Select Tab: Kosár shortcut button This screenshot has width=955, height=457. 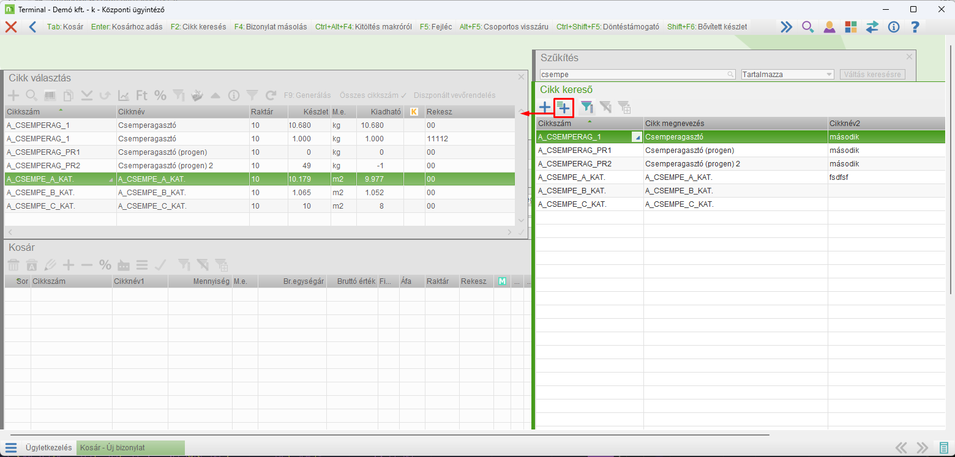coord(65,27)
